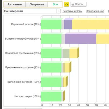Click green segment of Подготовка предложения bar
This screenshot has height=109, width=109.
click(x=51, y=53)
